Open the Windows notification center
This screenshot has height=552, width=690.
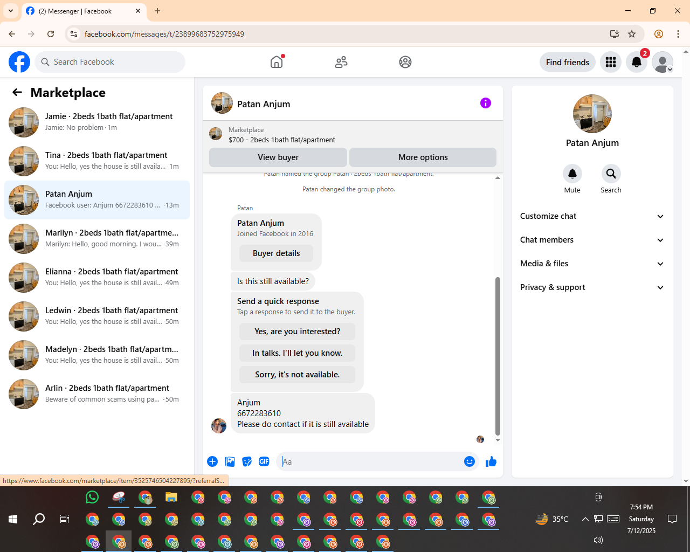coord(672,519)
